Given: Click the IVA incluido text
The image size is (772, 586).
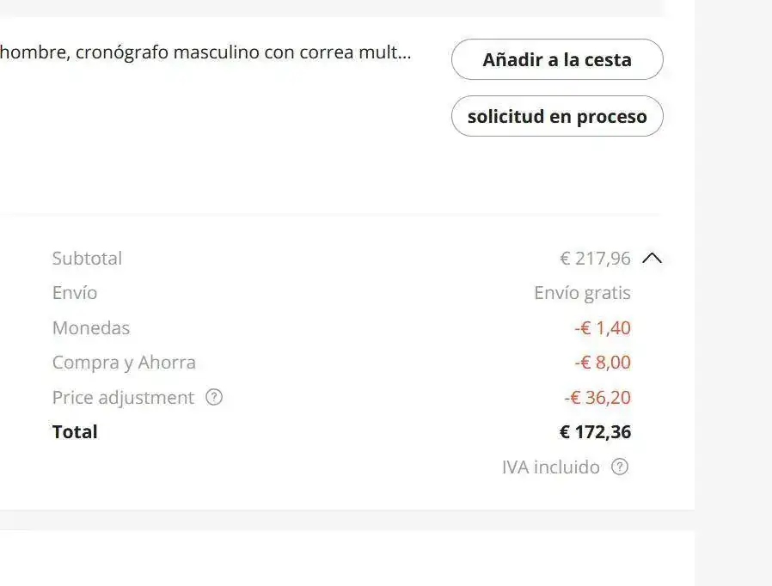Looking at the screenshot, I should coord(551,467).
